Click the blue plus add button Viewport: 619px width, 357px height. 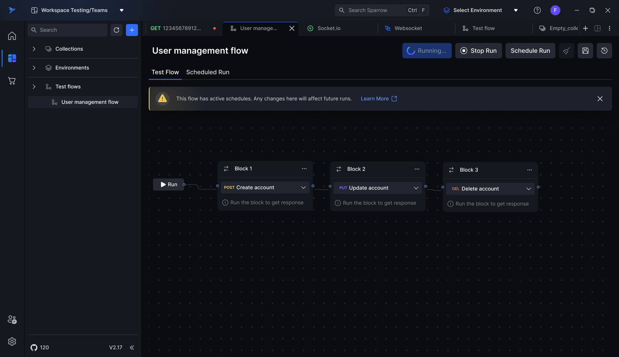click(132, 30)
